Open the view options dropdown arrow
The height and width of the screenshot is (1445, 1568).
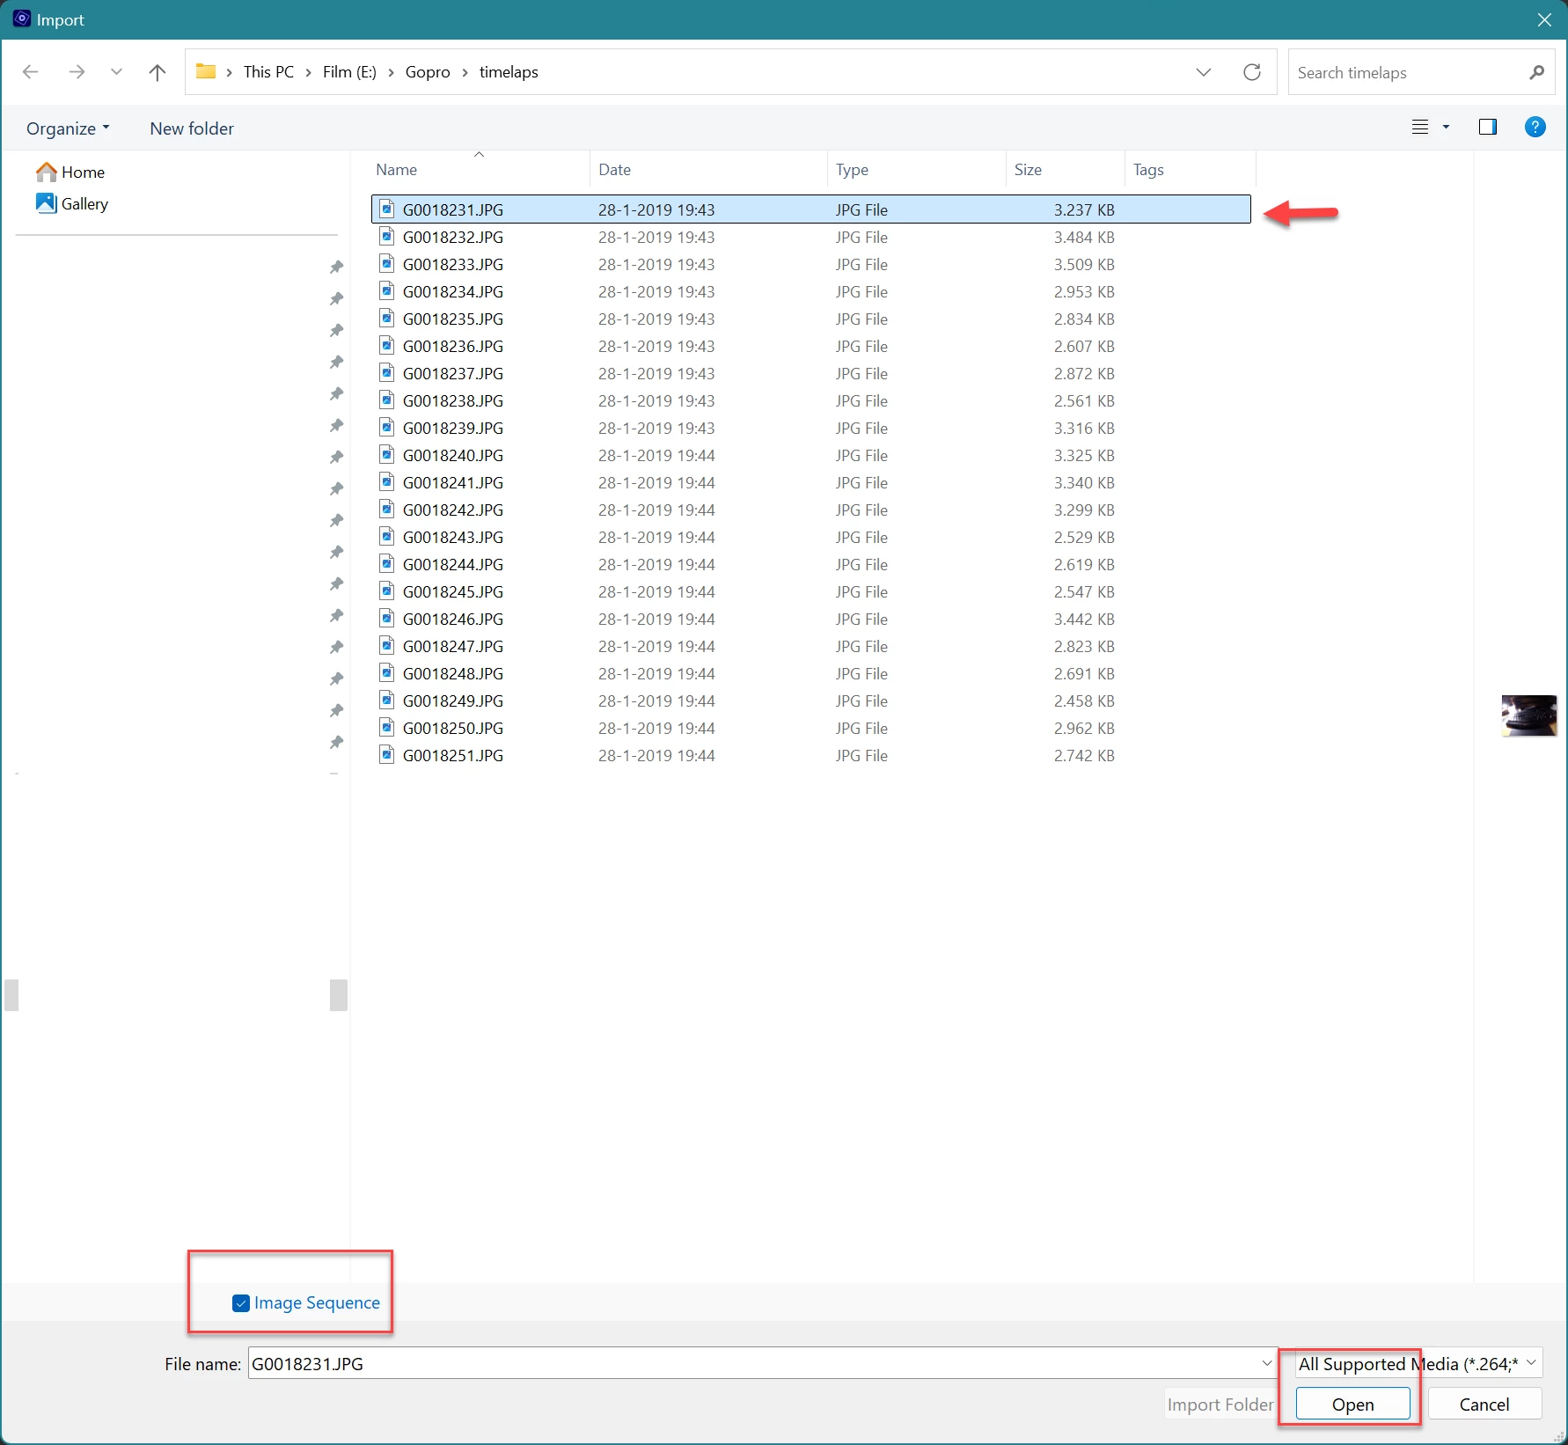[x=1446, y=128]
